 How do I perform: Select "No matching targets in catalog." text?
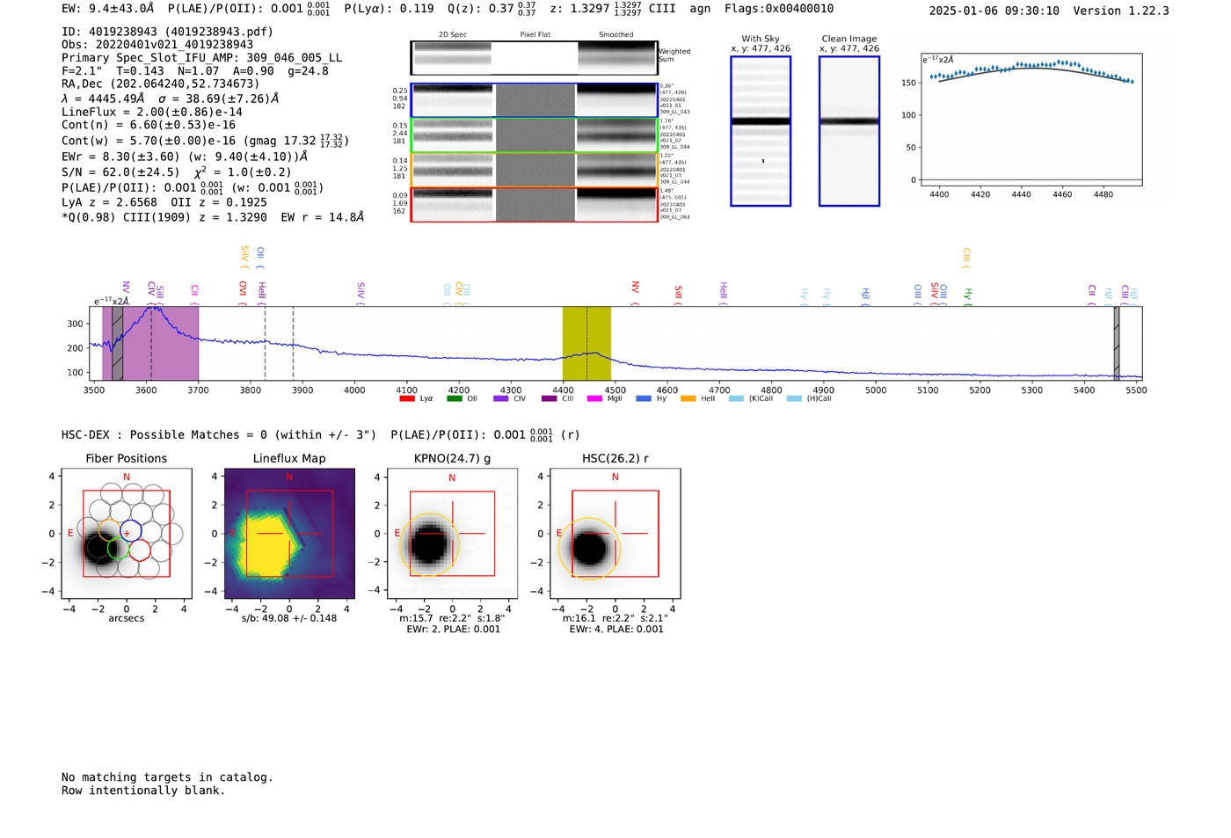click(x=167, y=777)
